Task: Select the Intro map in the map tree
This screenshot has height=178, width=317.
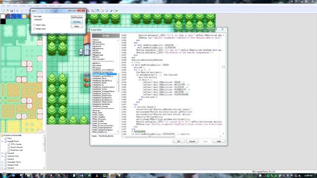Action: (9, 138)
